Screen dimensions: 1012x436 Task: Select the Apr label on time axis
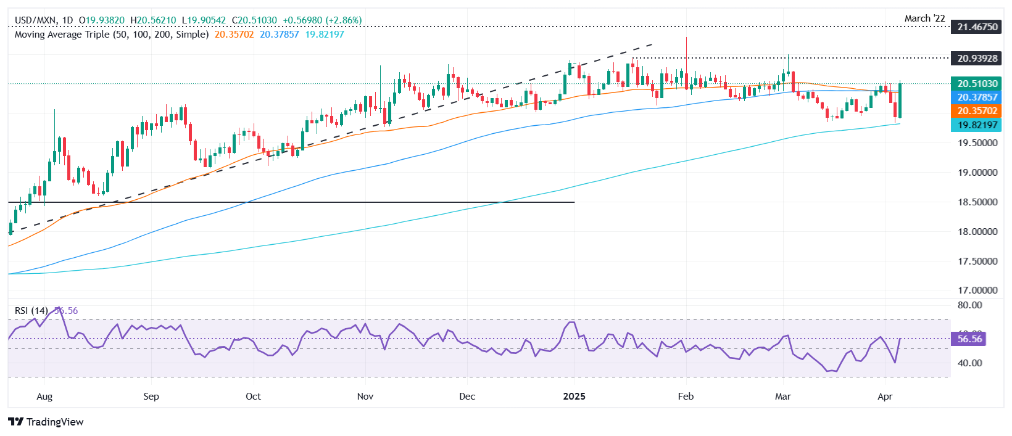coord(885,397)
